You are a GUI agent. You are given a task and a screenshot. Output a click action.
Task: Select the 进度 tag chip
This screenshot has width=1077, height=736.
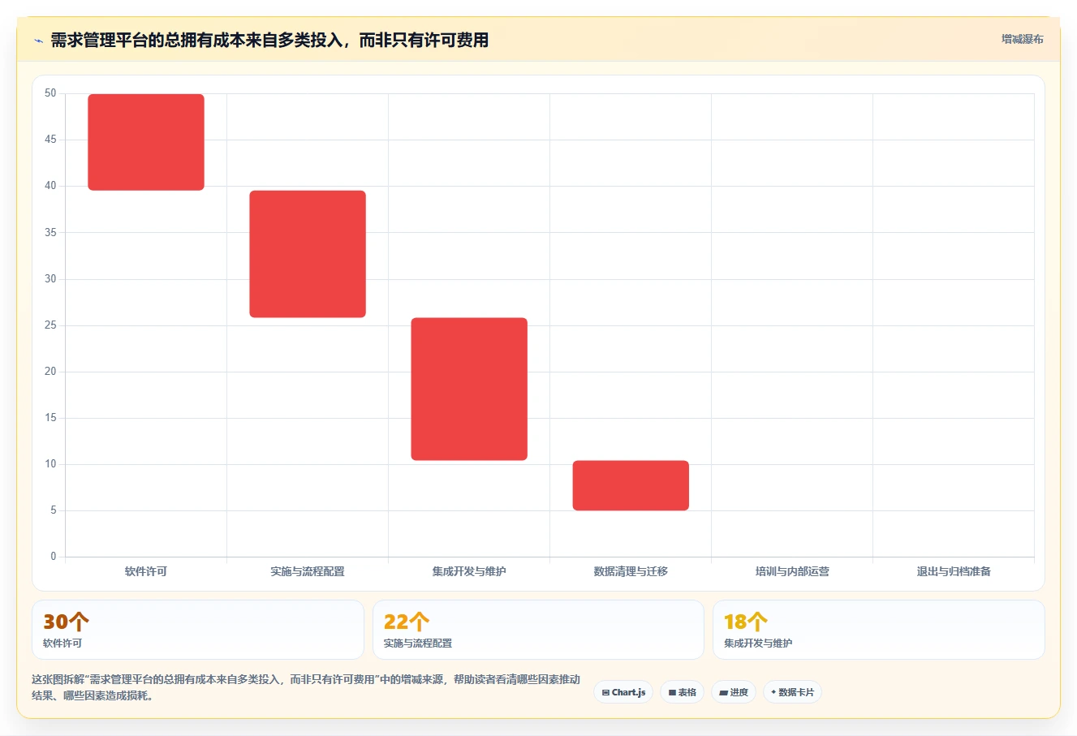point(734,692)
